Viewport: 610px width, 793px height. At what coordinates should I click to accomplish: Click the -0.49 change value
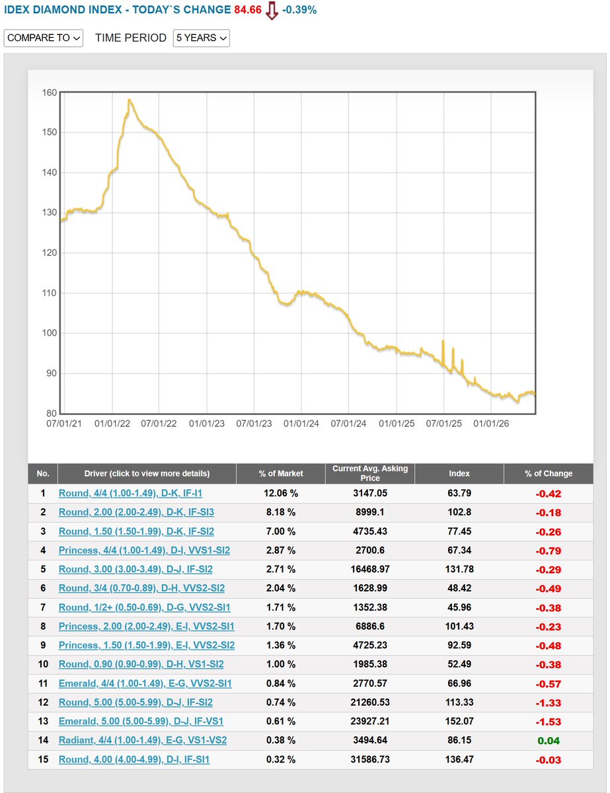tap(549, 588)
